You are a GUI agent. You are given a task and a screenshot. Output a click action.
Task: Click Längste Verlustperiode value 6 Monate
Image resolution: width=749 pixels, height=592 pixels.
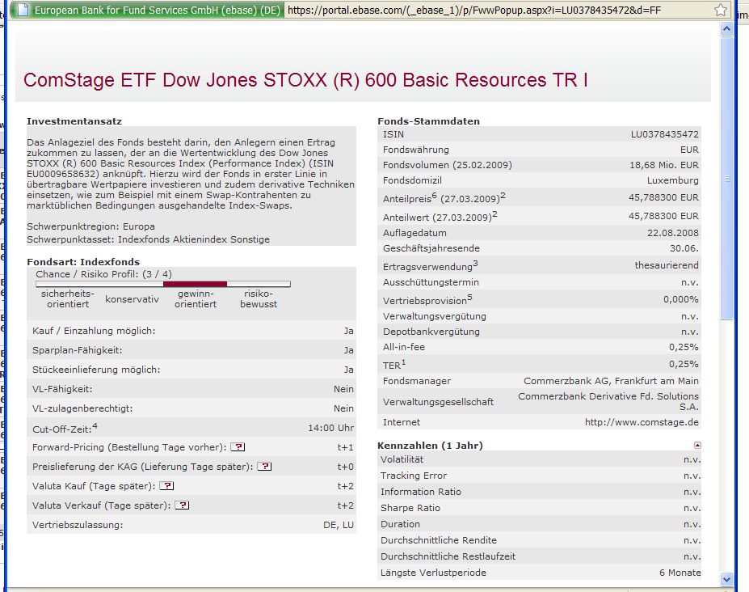tap(680, 573)
